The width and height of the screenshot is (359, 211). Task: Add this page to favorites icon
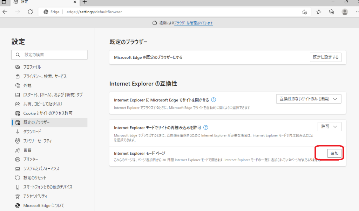[304, 12]
